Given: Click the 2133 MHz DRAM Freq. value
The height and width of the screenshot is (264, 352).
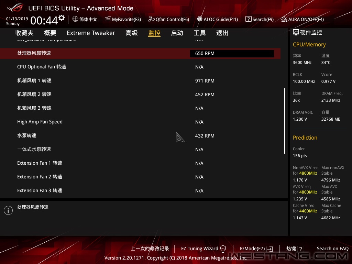Looking at the screenshot, I should tap(330, 100).
